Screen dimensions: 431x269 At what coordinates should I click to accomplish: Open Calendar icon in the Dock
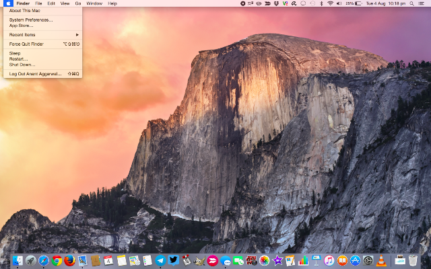click(108, 260)
